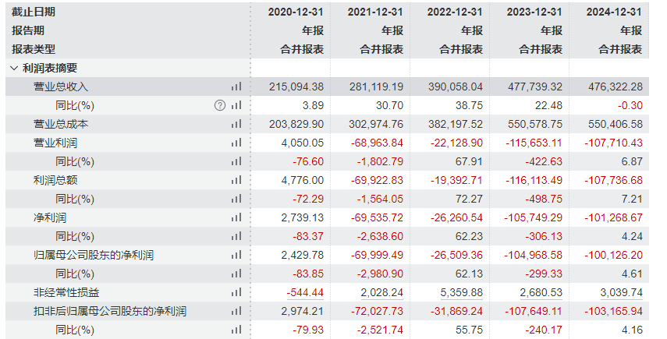Open the chart icon for 营业总成本
Viewport: 667px width, 339px height.
point(236,124)
